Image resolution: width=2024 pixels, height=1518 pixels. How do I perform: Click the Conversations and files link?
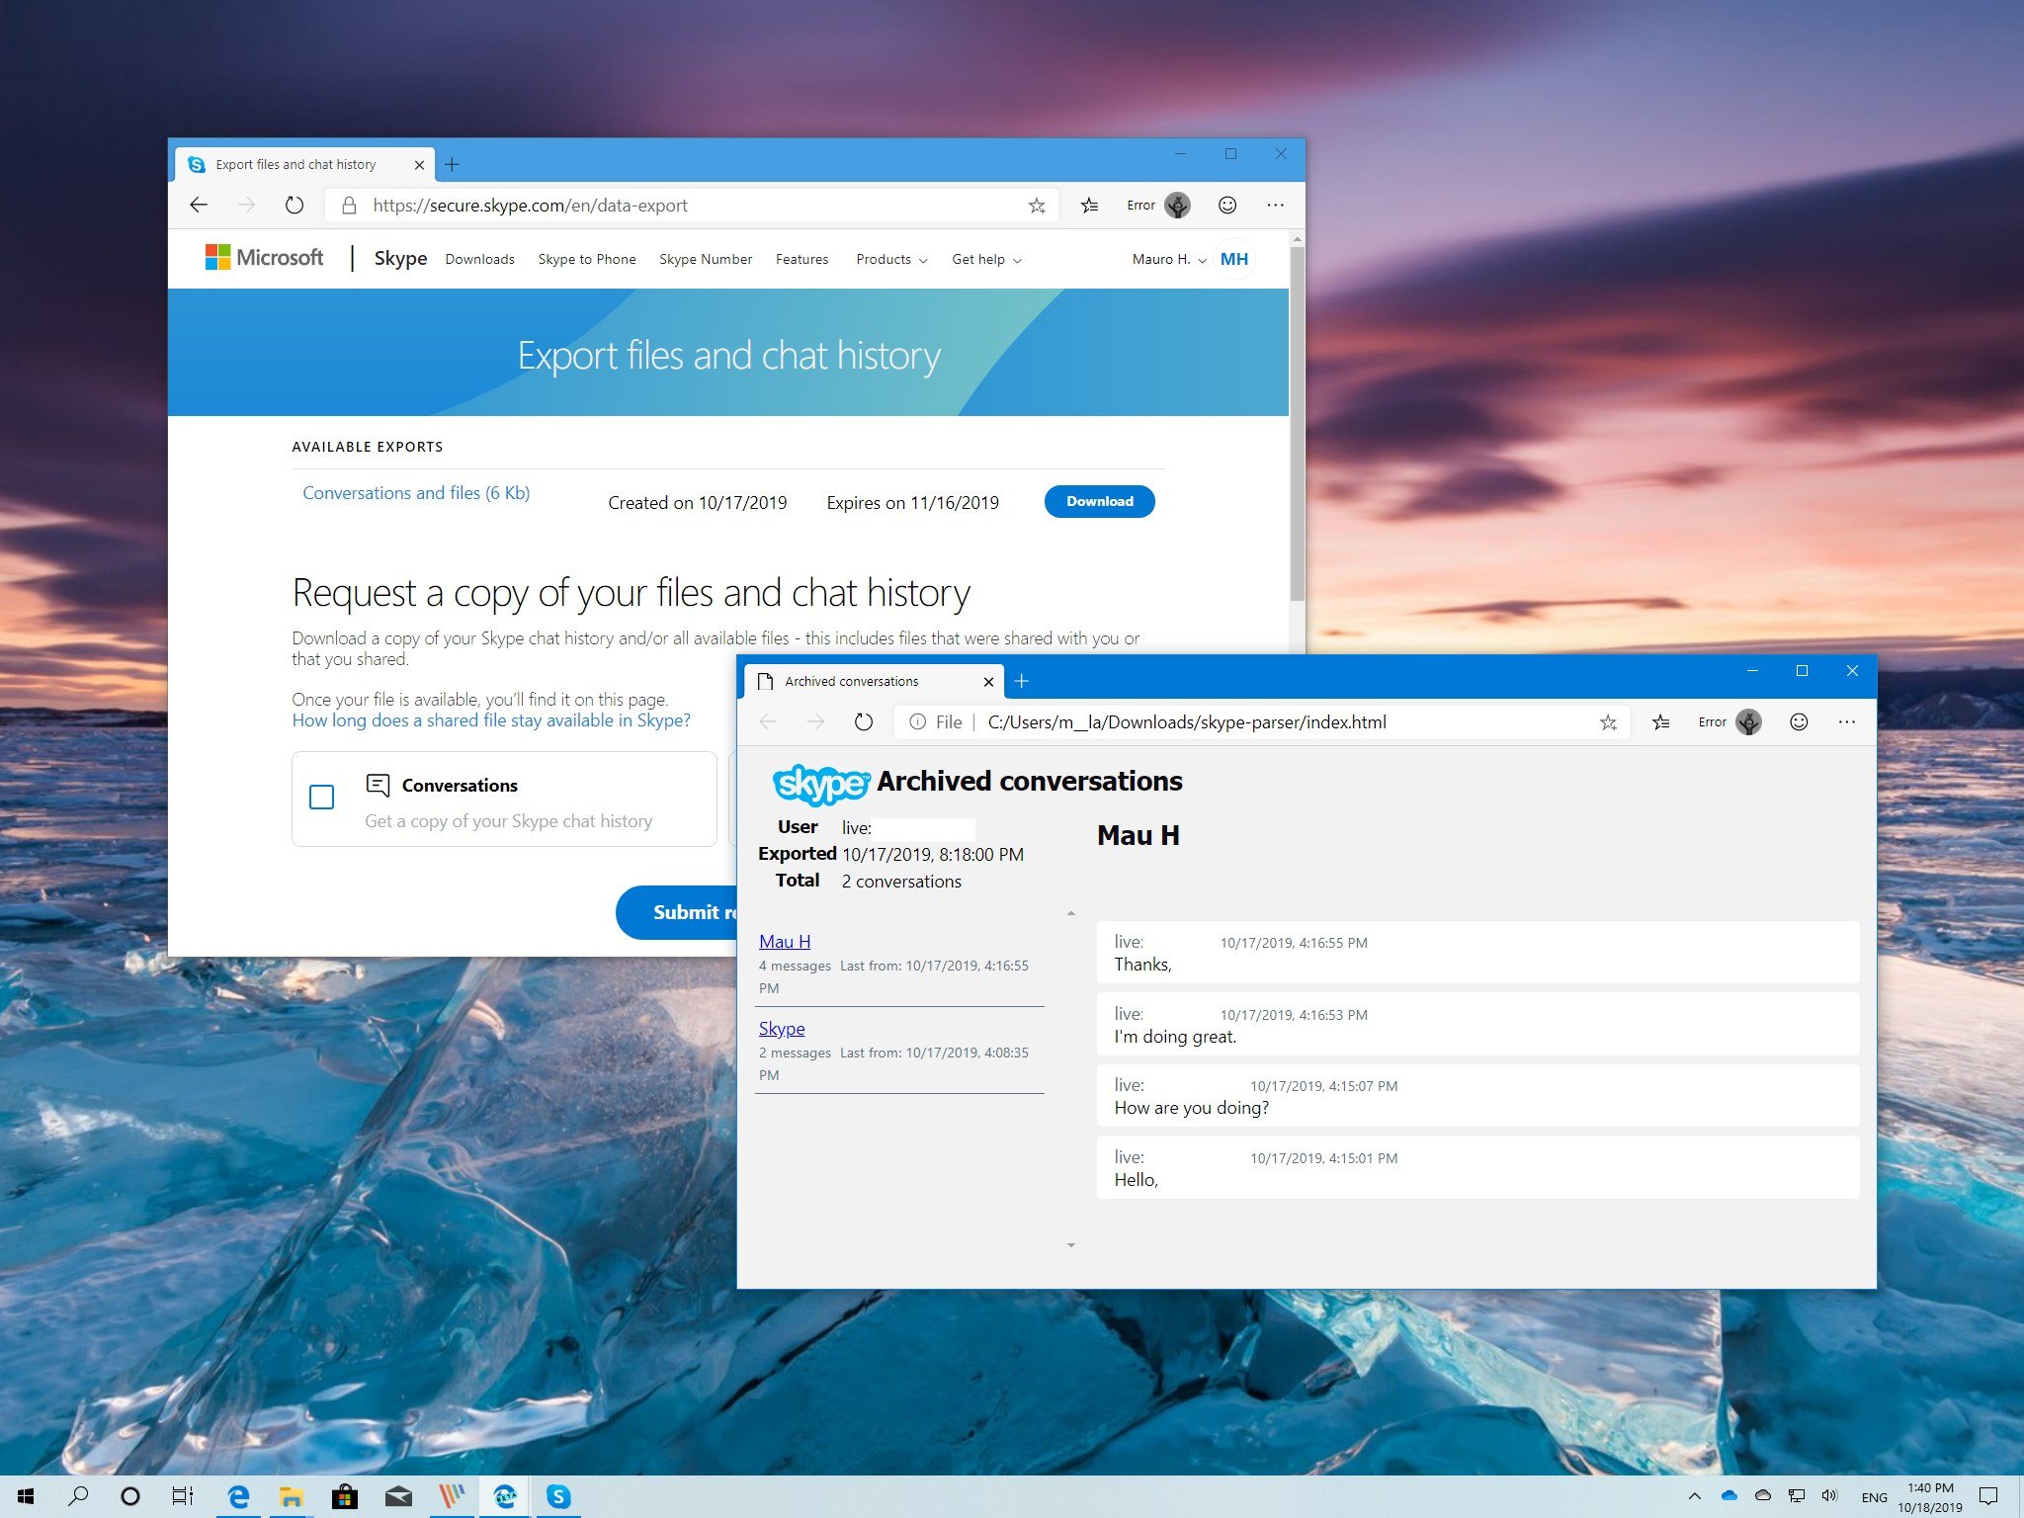(x=416, y=491)
